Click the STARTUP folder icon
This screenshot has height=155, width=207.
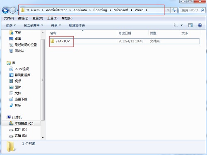coord(52,41)
